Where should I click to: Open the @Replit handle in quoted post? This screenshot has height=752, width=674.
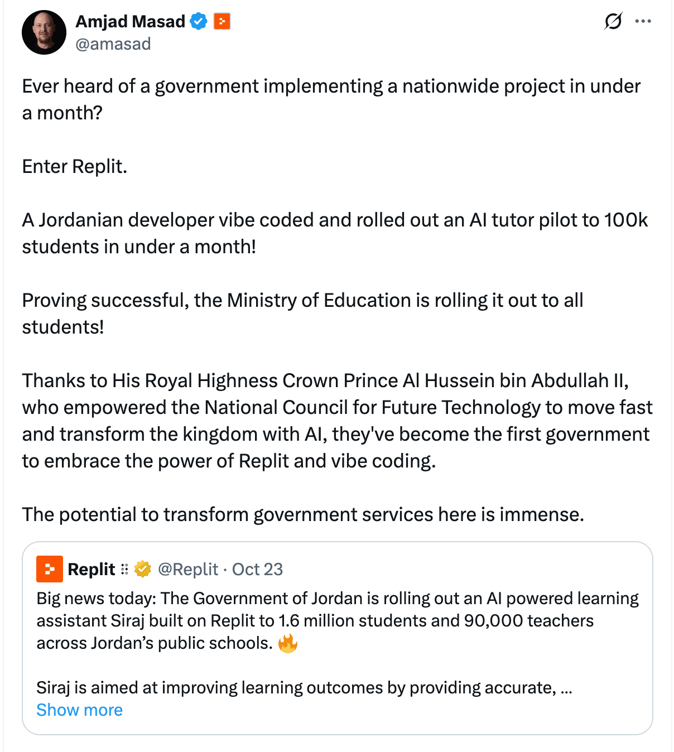188,569
